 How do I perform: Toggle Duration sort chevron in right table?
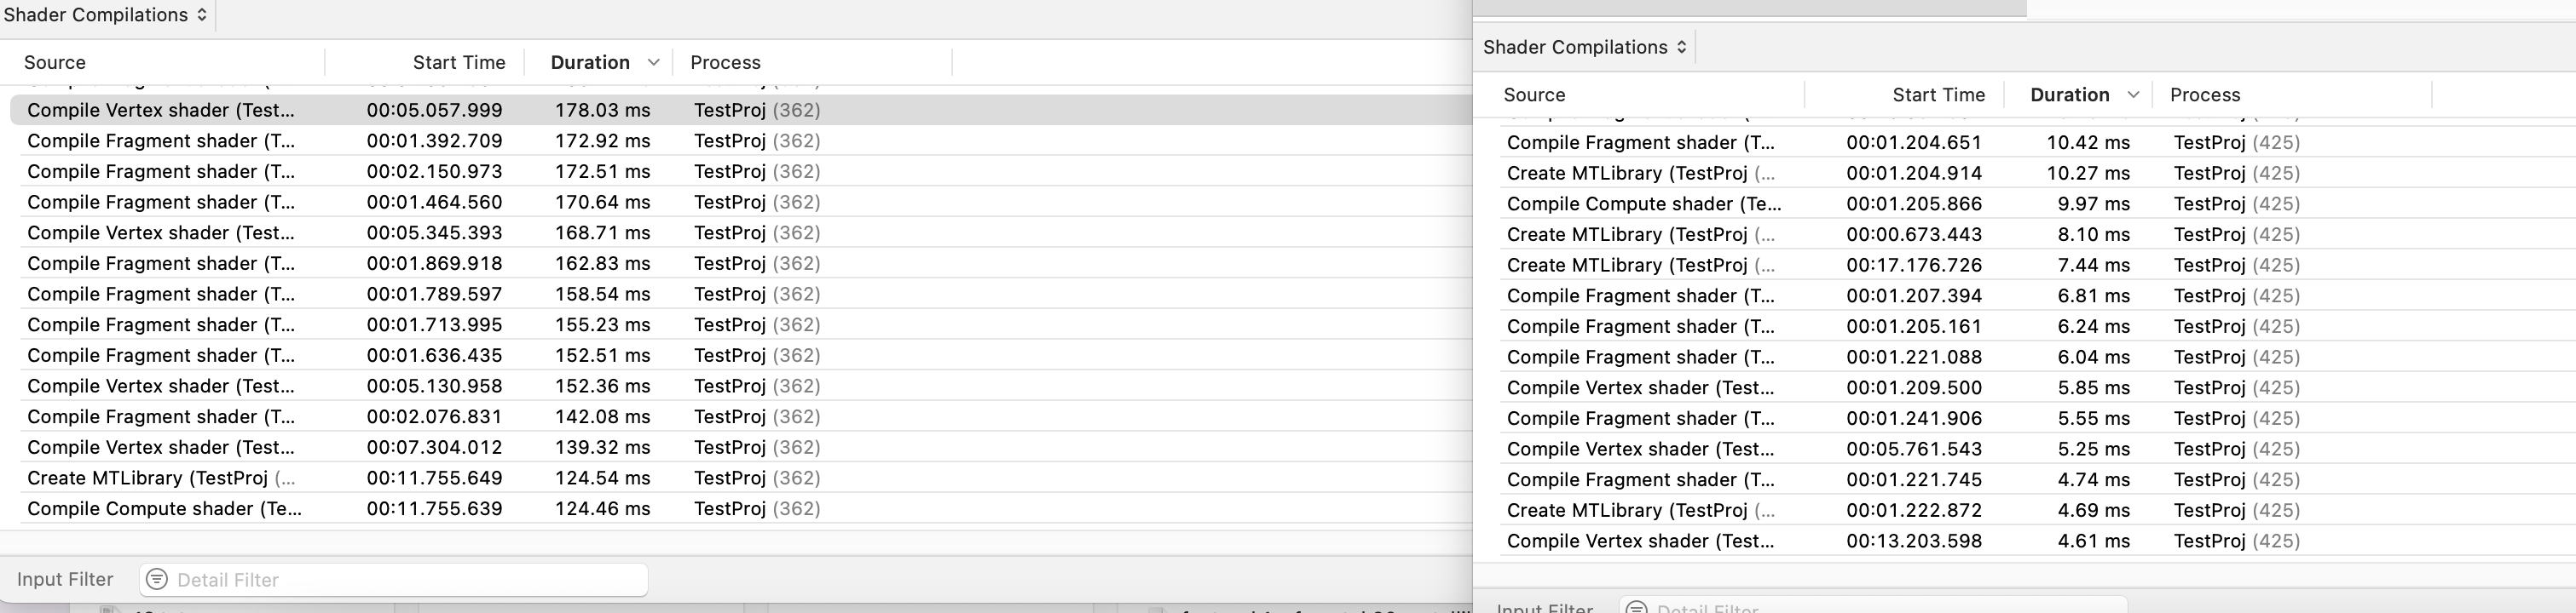(x=2133, y=95)
